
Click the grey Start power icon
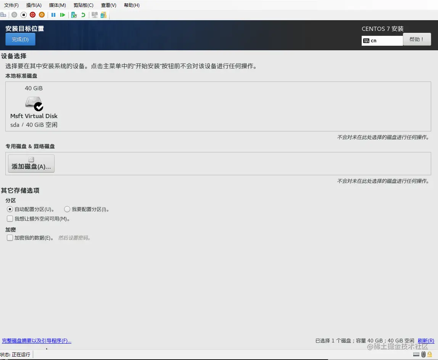tap(14, 15)
